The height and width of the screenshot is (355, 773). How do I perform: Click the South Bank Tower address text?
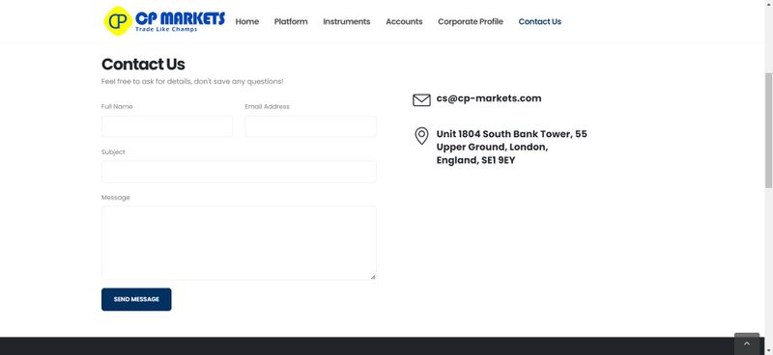(x=512, y=148)
